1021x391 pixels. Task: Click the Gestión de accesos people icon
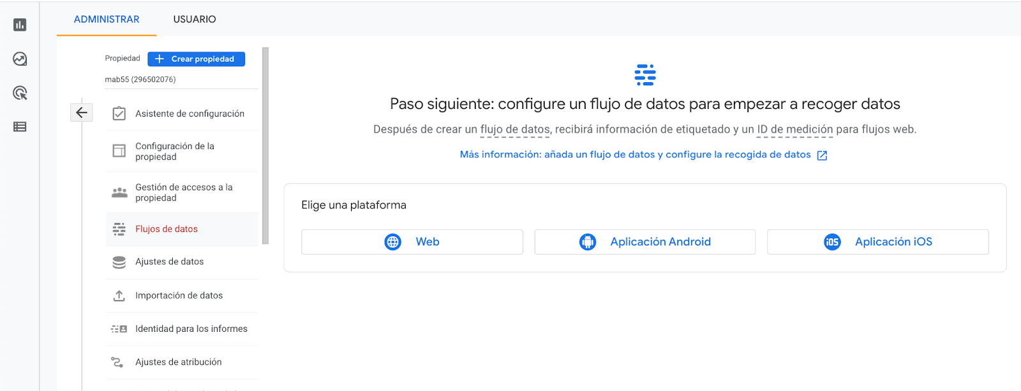click(119, 192)
